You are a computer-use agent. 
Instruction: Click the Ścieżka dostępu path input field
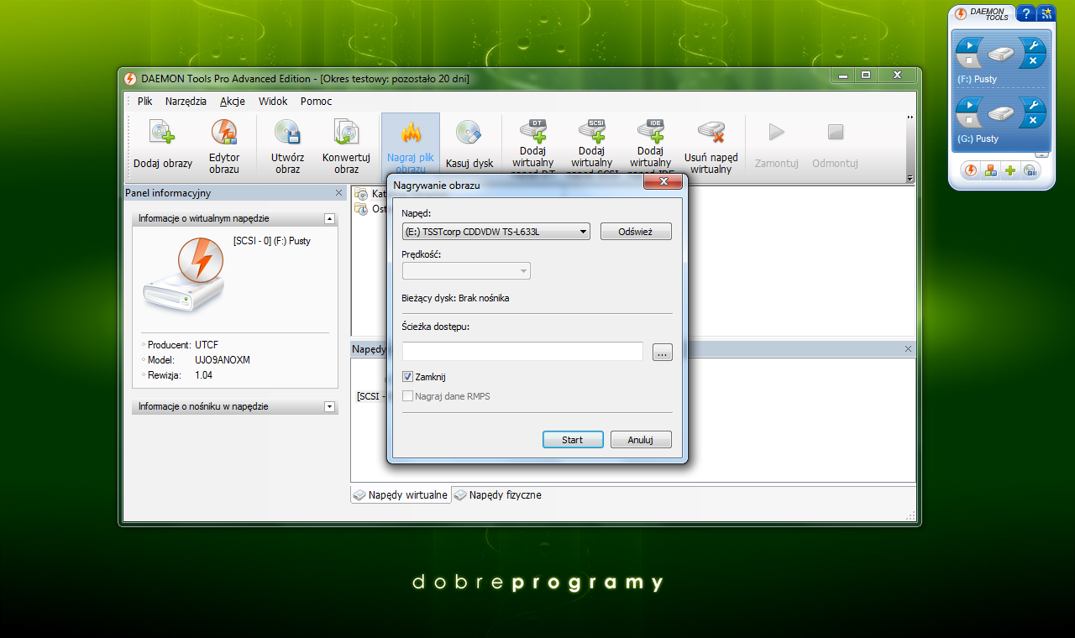click(x=522, y=352)
